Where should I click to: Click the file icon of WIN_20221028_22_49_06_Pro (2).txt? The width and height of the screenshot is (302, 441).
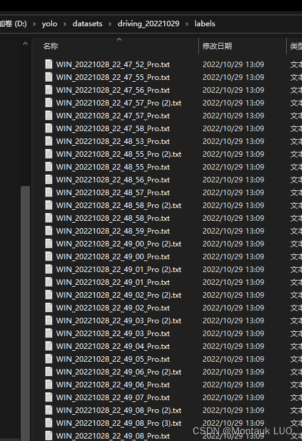pos(49,372)
